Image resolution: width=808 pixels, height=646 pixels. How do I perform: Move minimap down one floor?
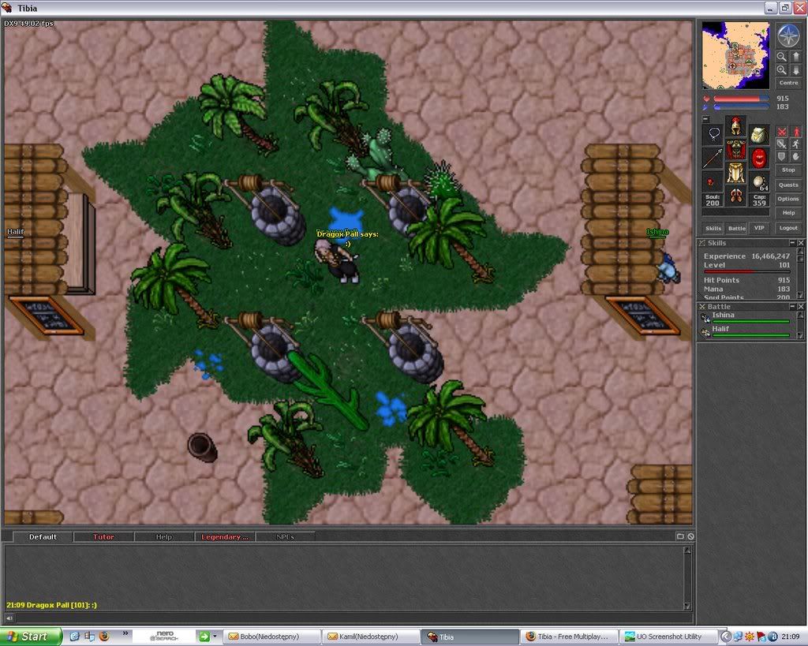pyautogui.click(x=795, y=69)
